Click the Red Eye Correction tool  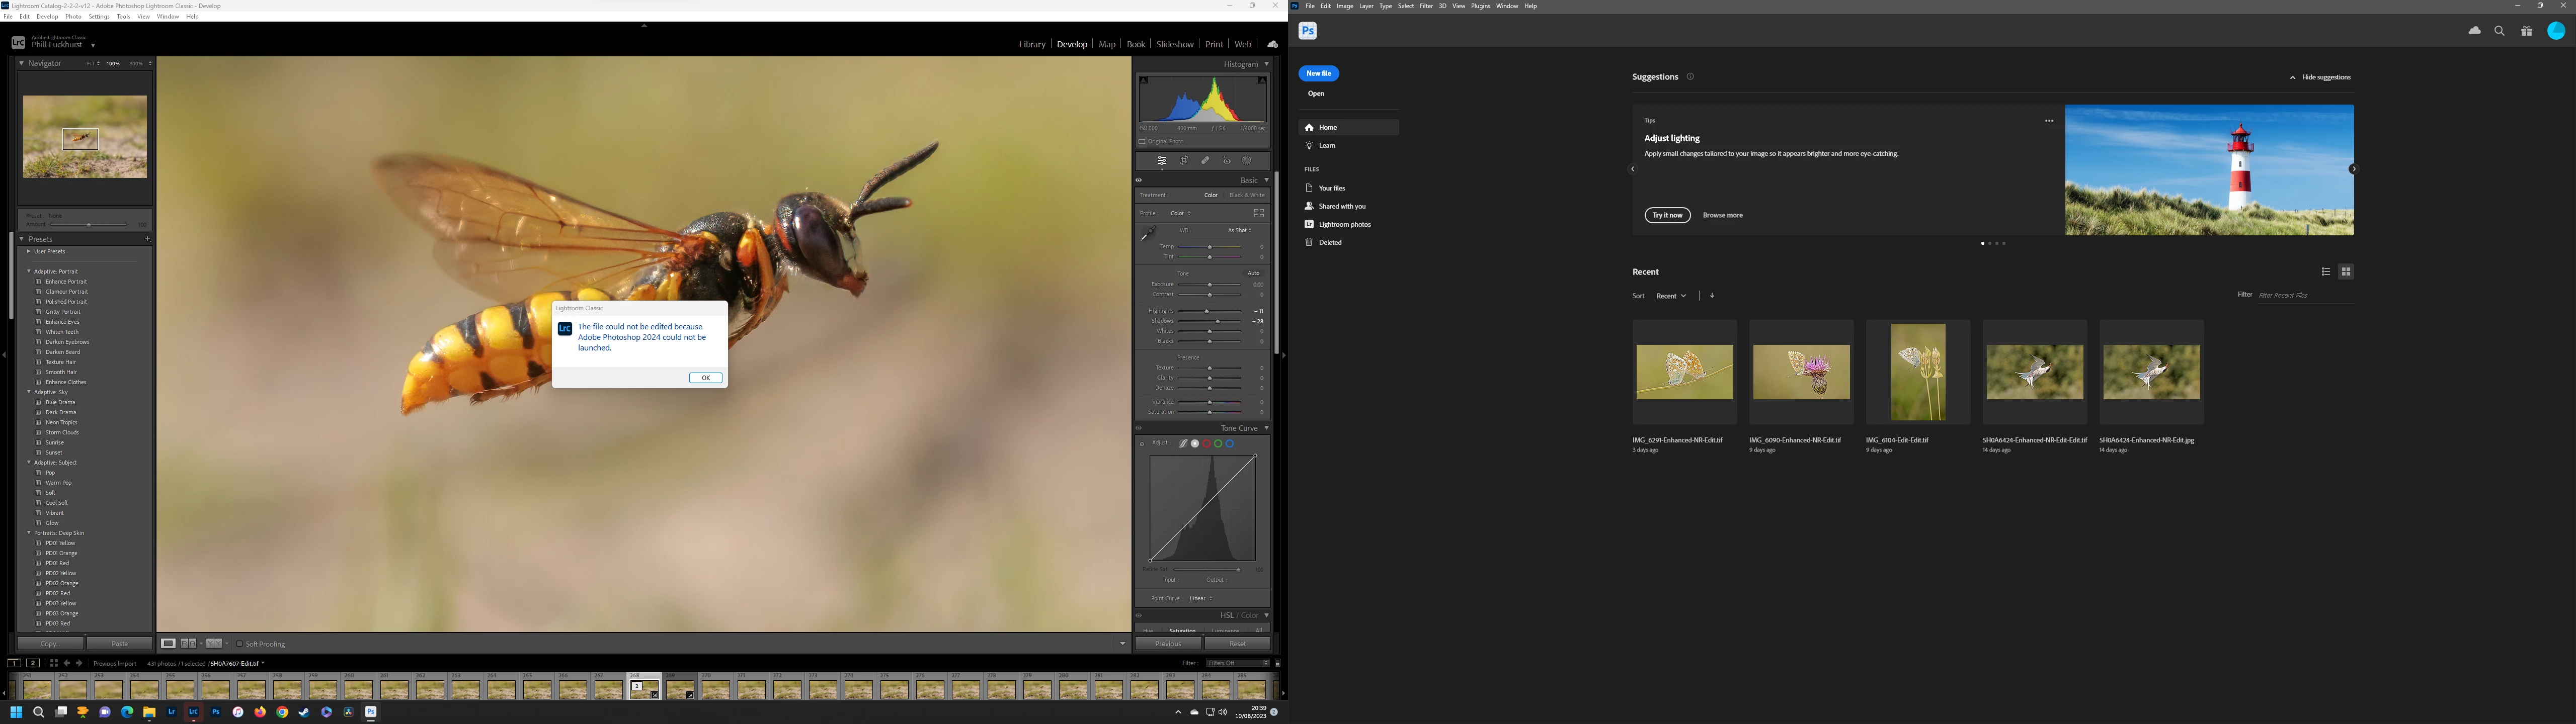1226,161
